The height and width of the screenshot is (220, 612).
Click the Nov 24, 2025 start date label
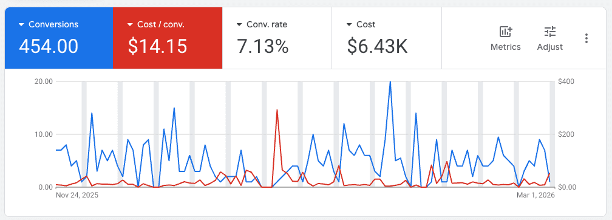pyautogui.click(x=77, y=194)
